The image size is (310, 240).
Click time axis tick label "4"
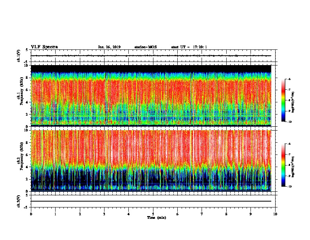pyautogui.click(x=129, y=214)
